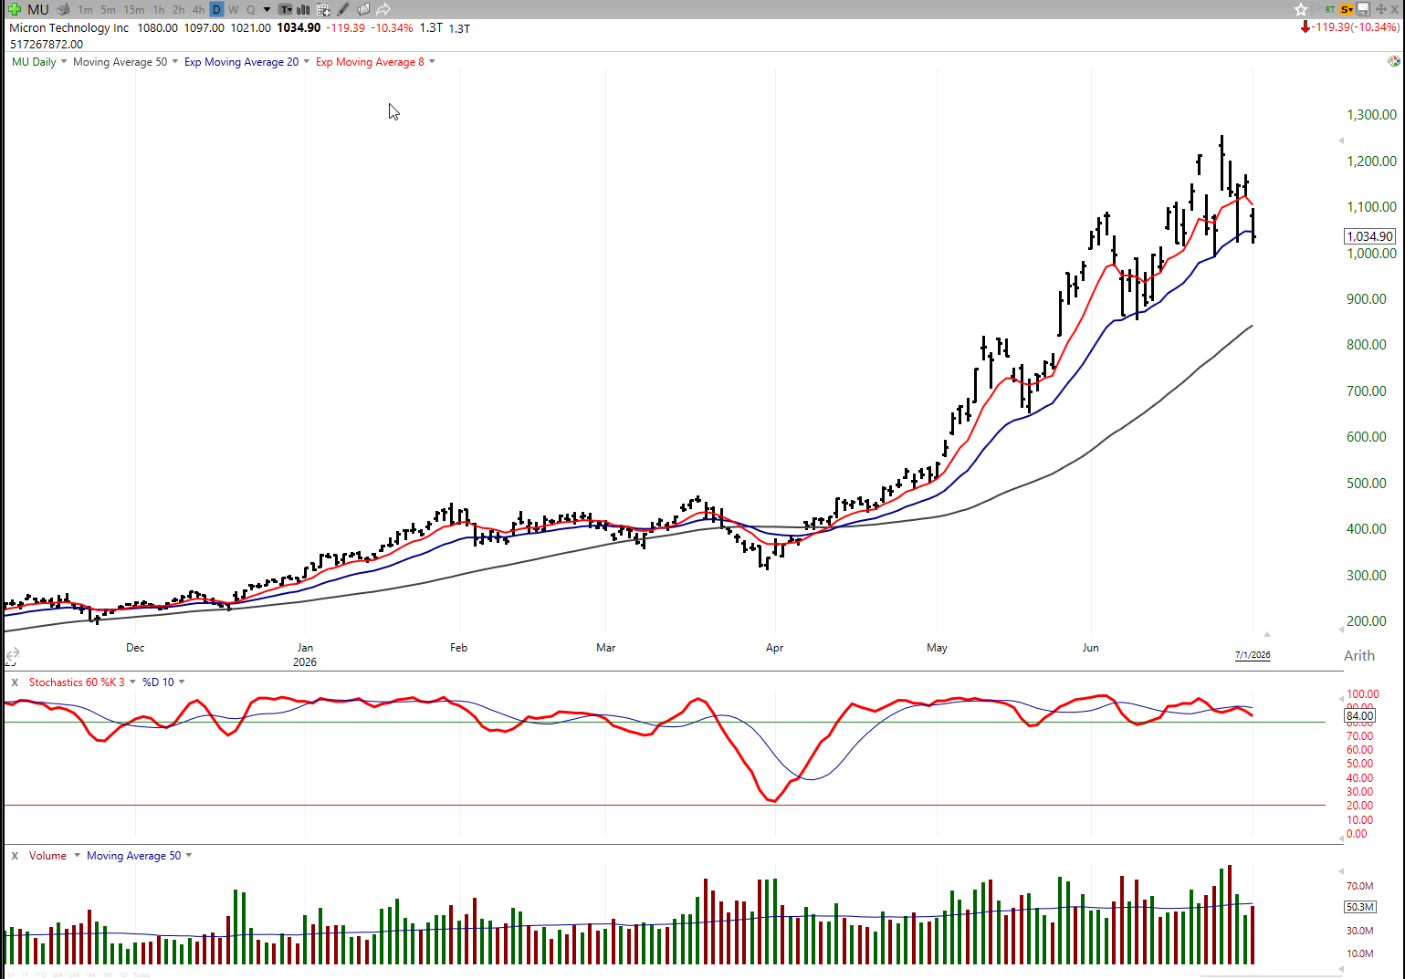This screenshot has width=1405, height=979.
Task: Expand the Moving Average 50 price dropdown
Action: [175, 62]
